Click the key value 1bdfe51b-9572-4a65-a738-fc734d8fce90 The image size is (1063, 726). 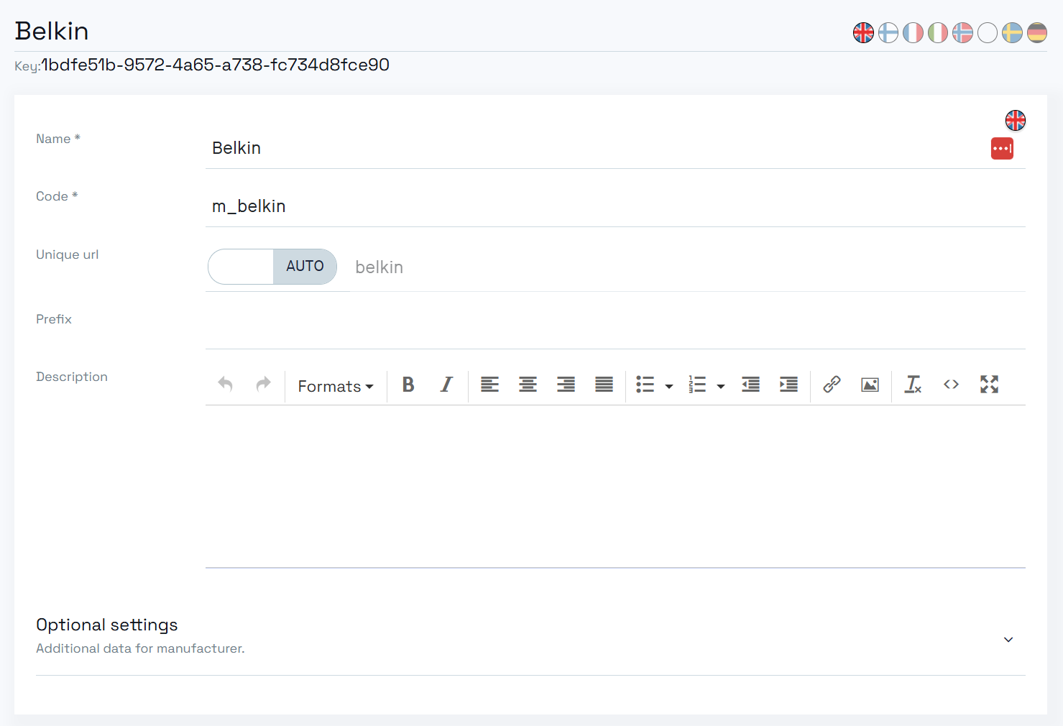click(x=216, y=65)
